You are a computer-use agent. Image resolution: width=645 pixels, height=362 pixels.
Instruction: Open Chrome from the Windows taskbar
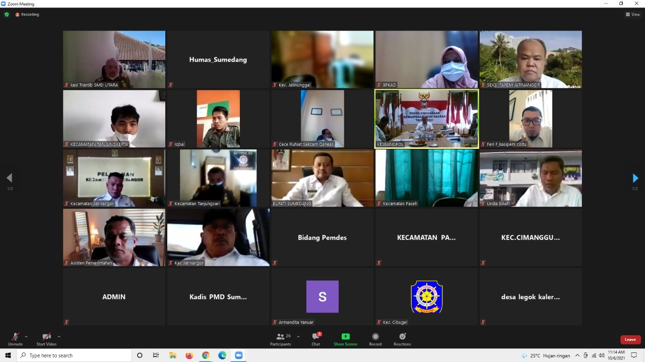coord(206,355)
